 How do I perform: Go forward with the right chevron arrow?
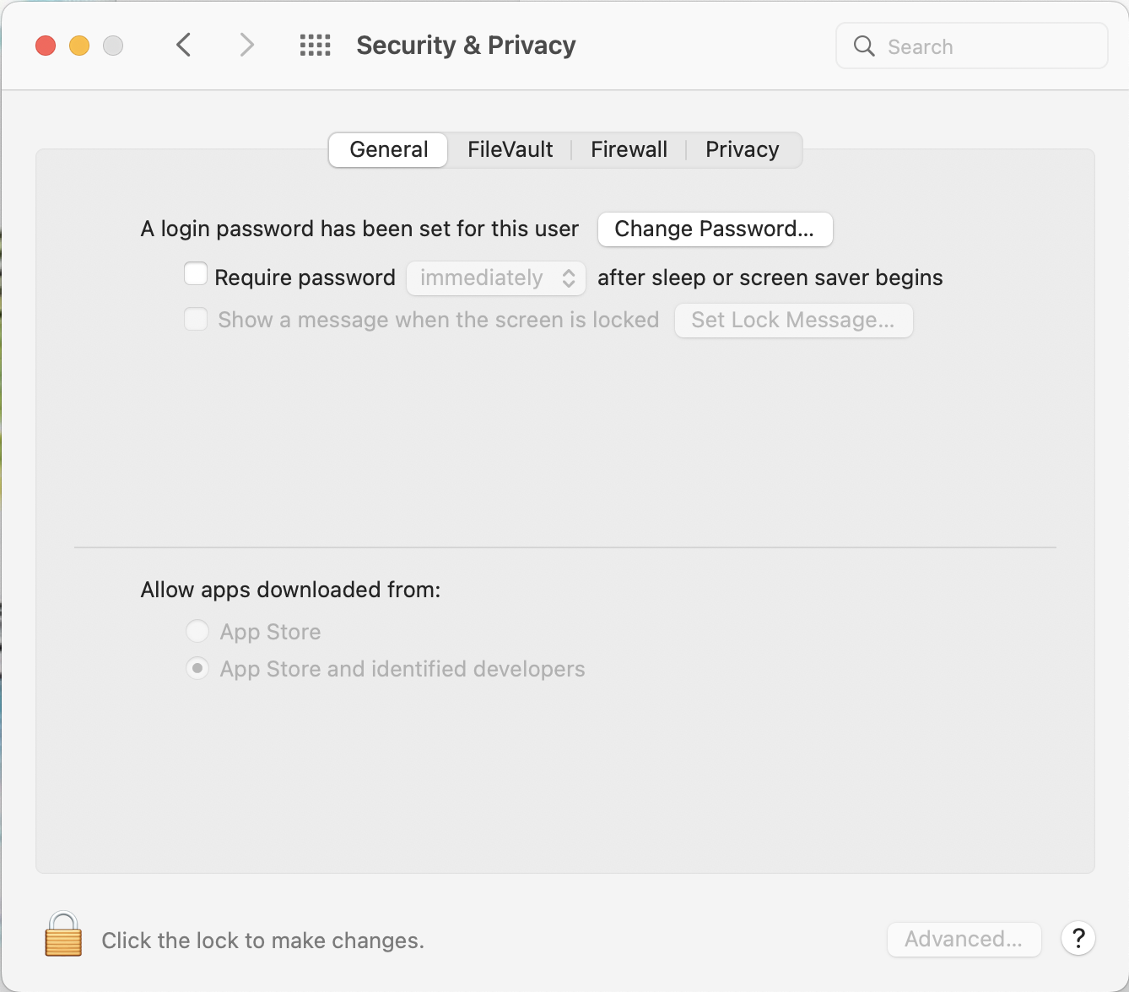[x=246, y=45]
